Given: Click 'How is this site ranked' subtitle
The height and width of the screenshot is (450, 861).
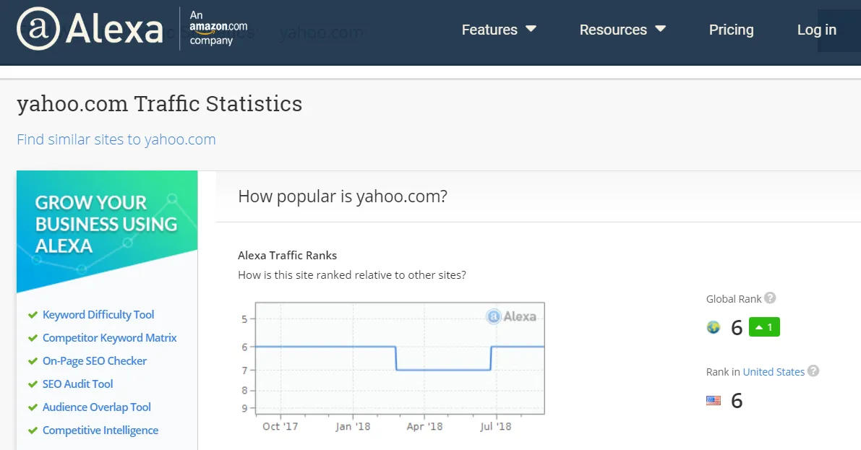Looking at the screenshot, I should [x=352, y=275].
